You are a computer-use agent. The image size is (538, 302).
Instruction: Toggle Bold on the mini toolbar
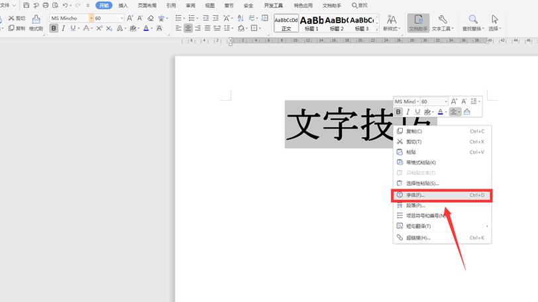click(398, 112)
